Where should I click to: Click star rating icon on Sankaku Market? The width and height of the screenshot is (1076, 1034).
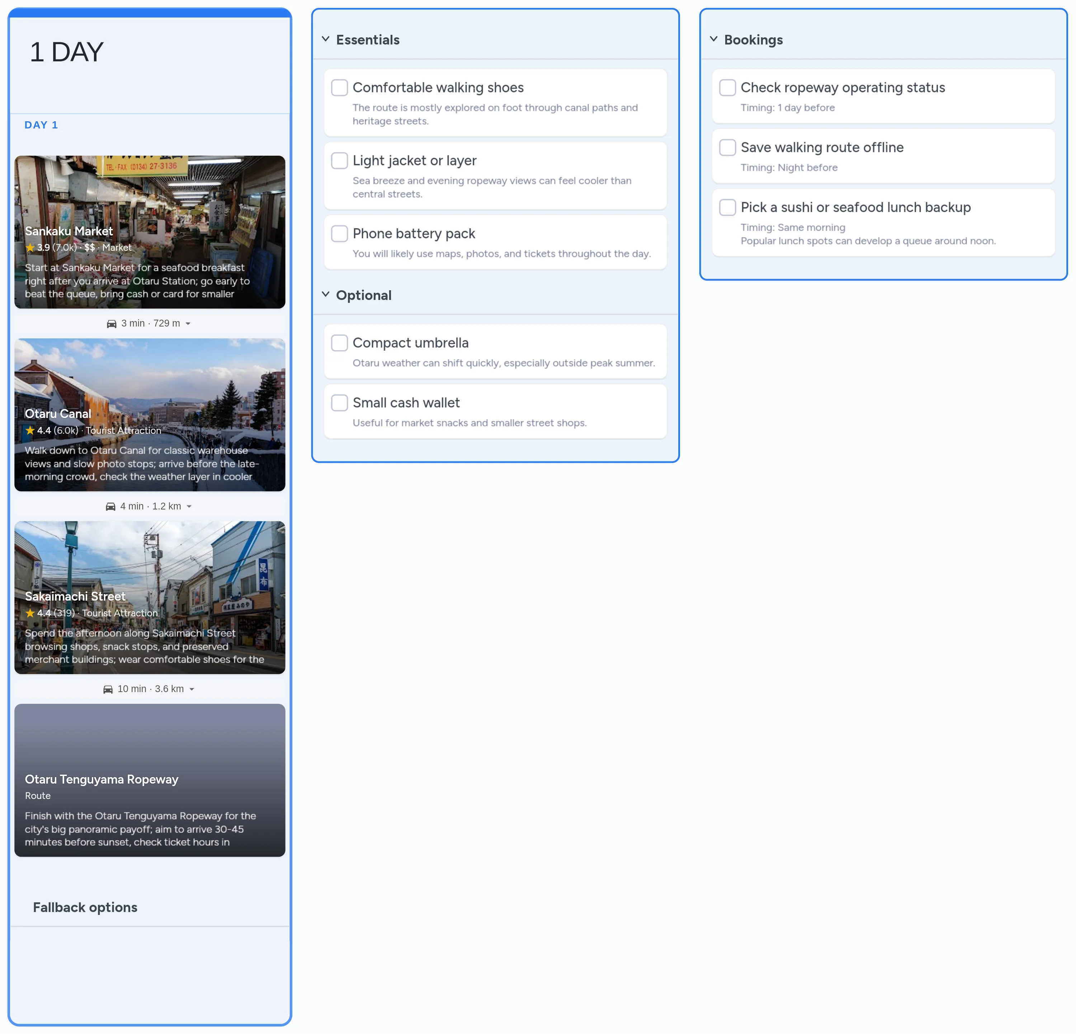[x=30, y=248]
